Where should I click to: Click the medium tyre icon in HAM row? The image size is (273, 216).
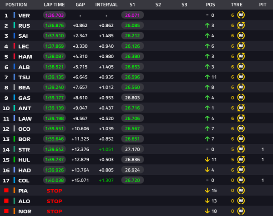(241, 56)
